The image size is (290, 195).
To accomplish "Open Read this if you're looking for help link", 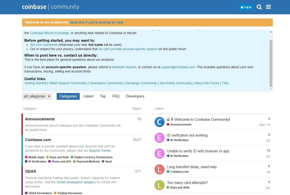I will (97, 22).
